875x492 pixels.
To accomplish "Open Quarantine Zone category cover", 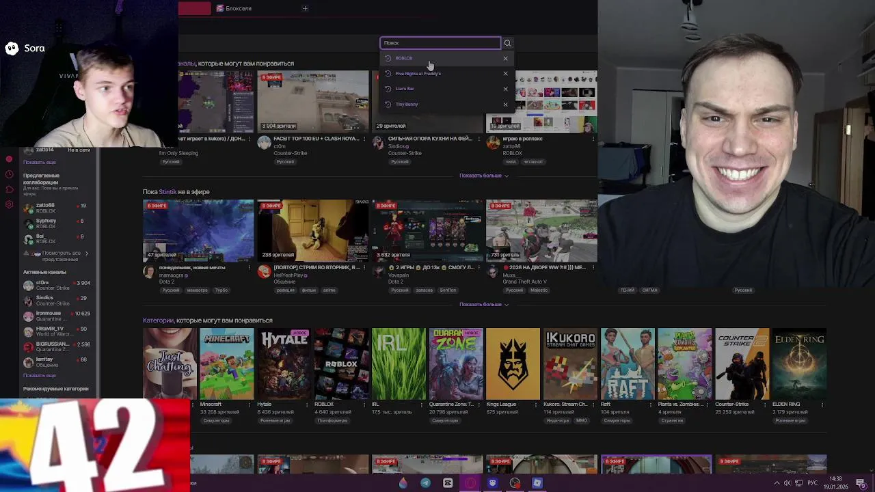I will pyautogui.click(x=456, y=364).
